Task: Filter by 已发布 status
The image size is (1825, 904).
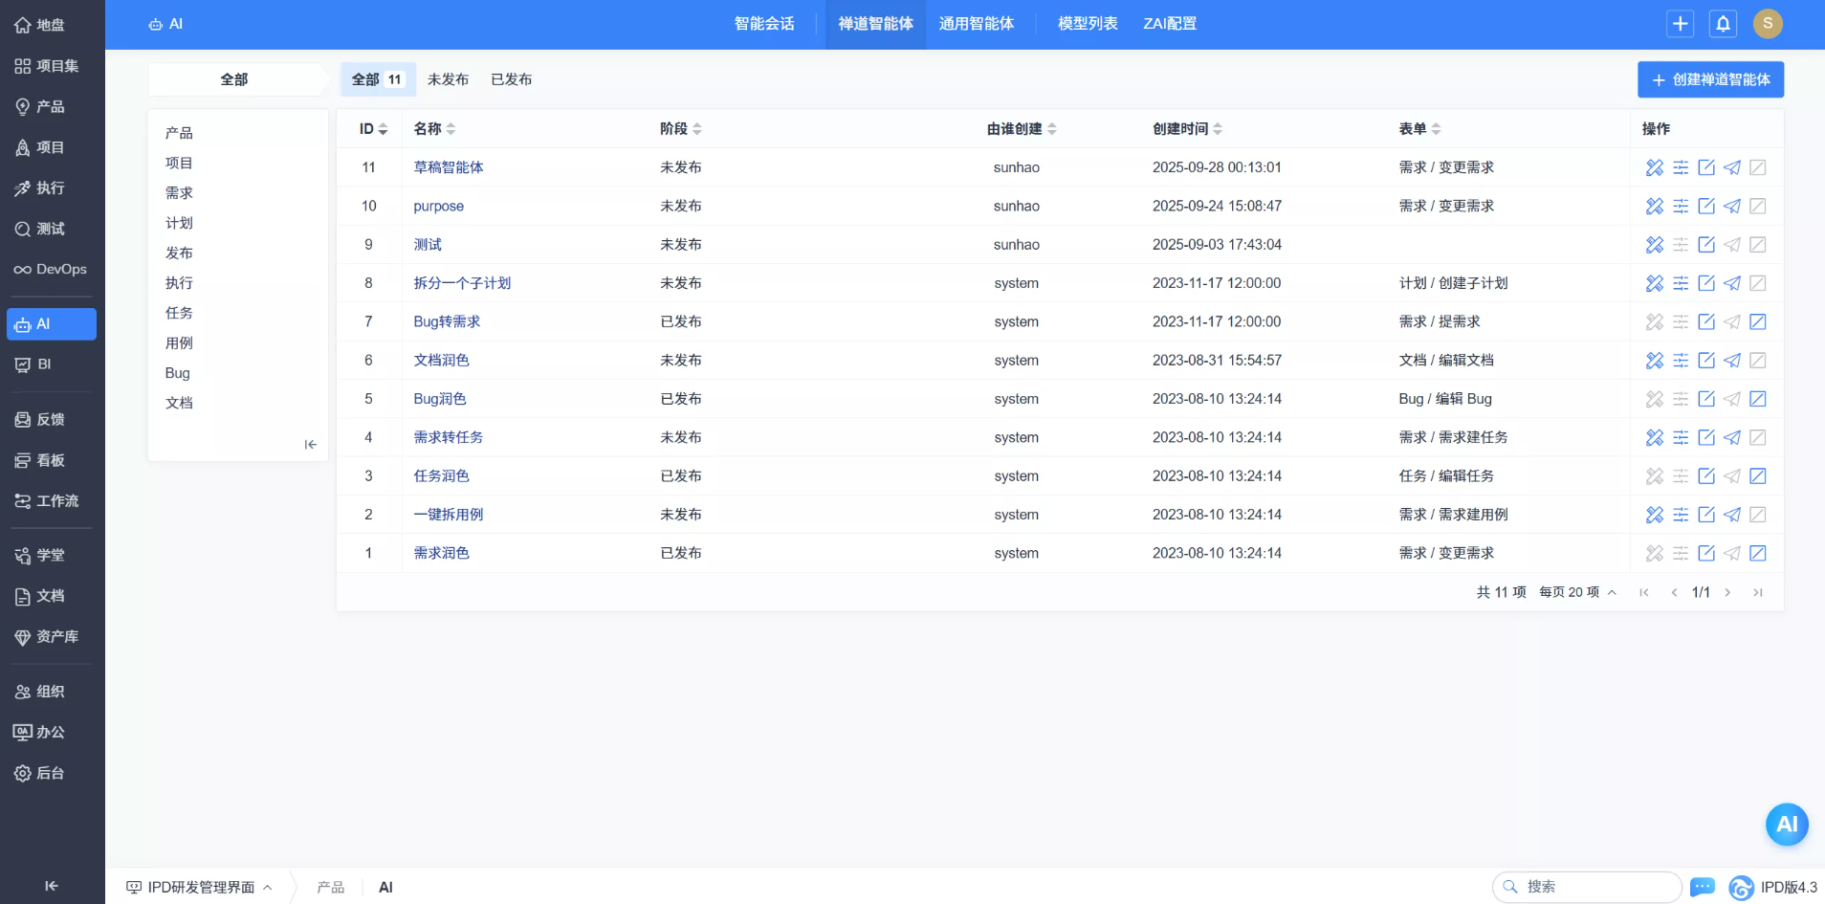Action: (x=511, y=79)
